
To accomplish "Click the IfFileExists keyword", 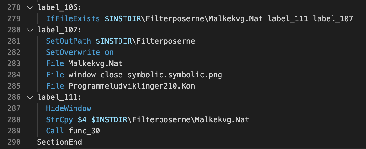I will [x=73, y=19].
